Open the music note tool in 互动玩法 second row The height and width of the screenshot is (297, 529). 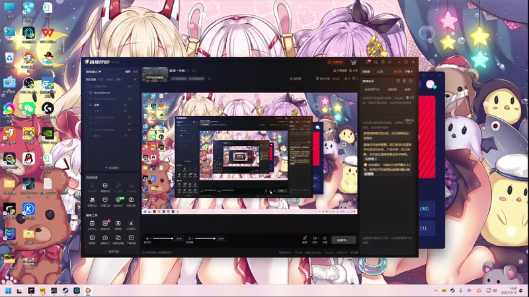click(131, 202)
